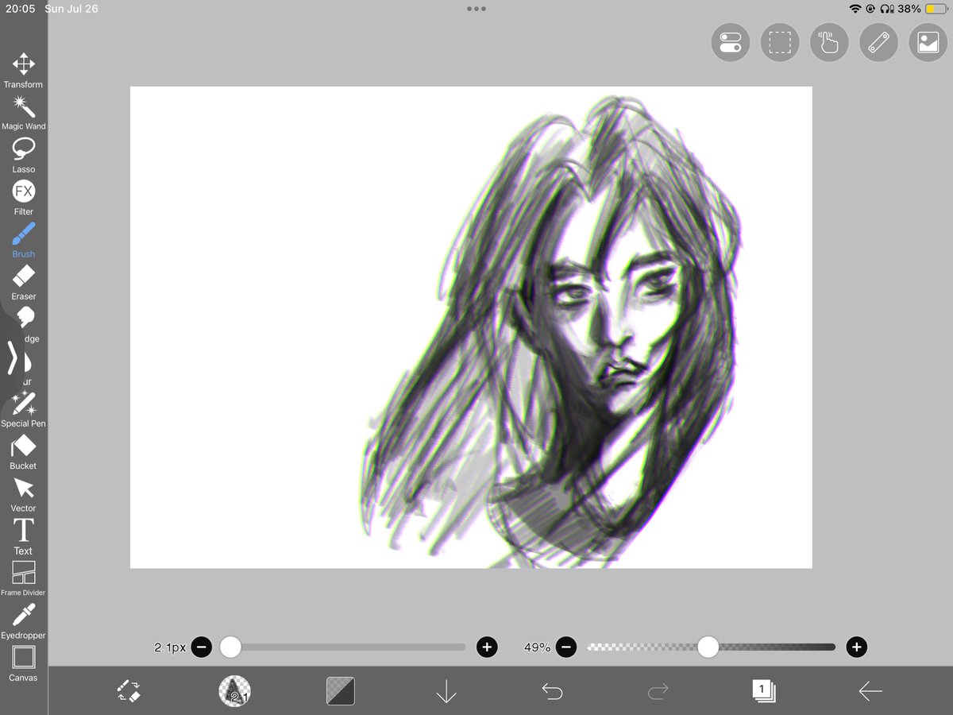The image size is (953, 715).
Task: Toggle the view settings switch icon
Action: point(730,42)
